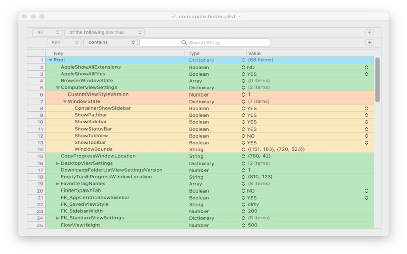Toggle the FinderSpawnTab NO value stepper

click(366, 191)
